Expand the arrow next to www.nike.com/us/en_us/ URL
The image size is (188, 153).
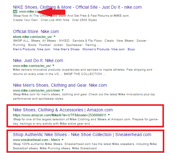point(53,66)
